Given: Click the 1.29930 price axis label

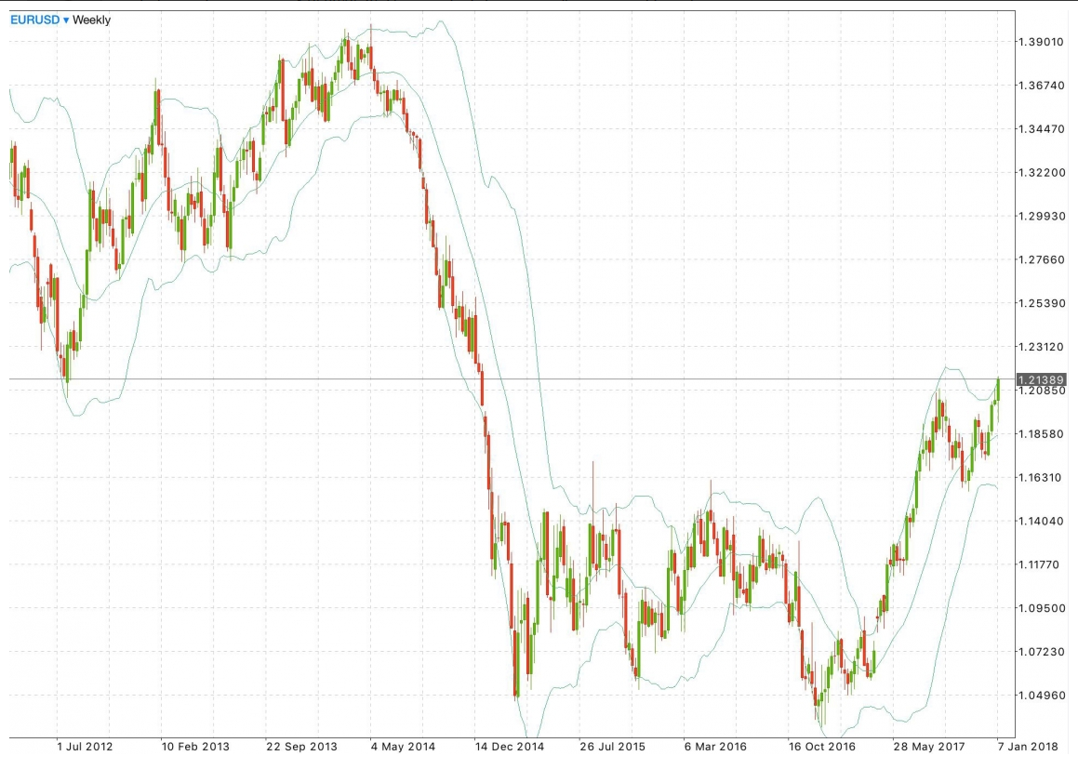Looking at the screenshot, I should pos(1041,216).
